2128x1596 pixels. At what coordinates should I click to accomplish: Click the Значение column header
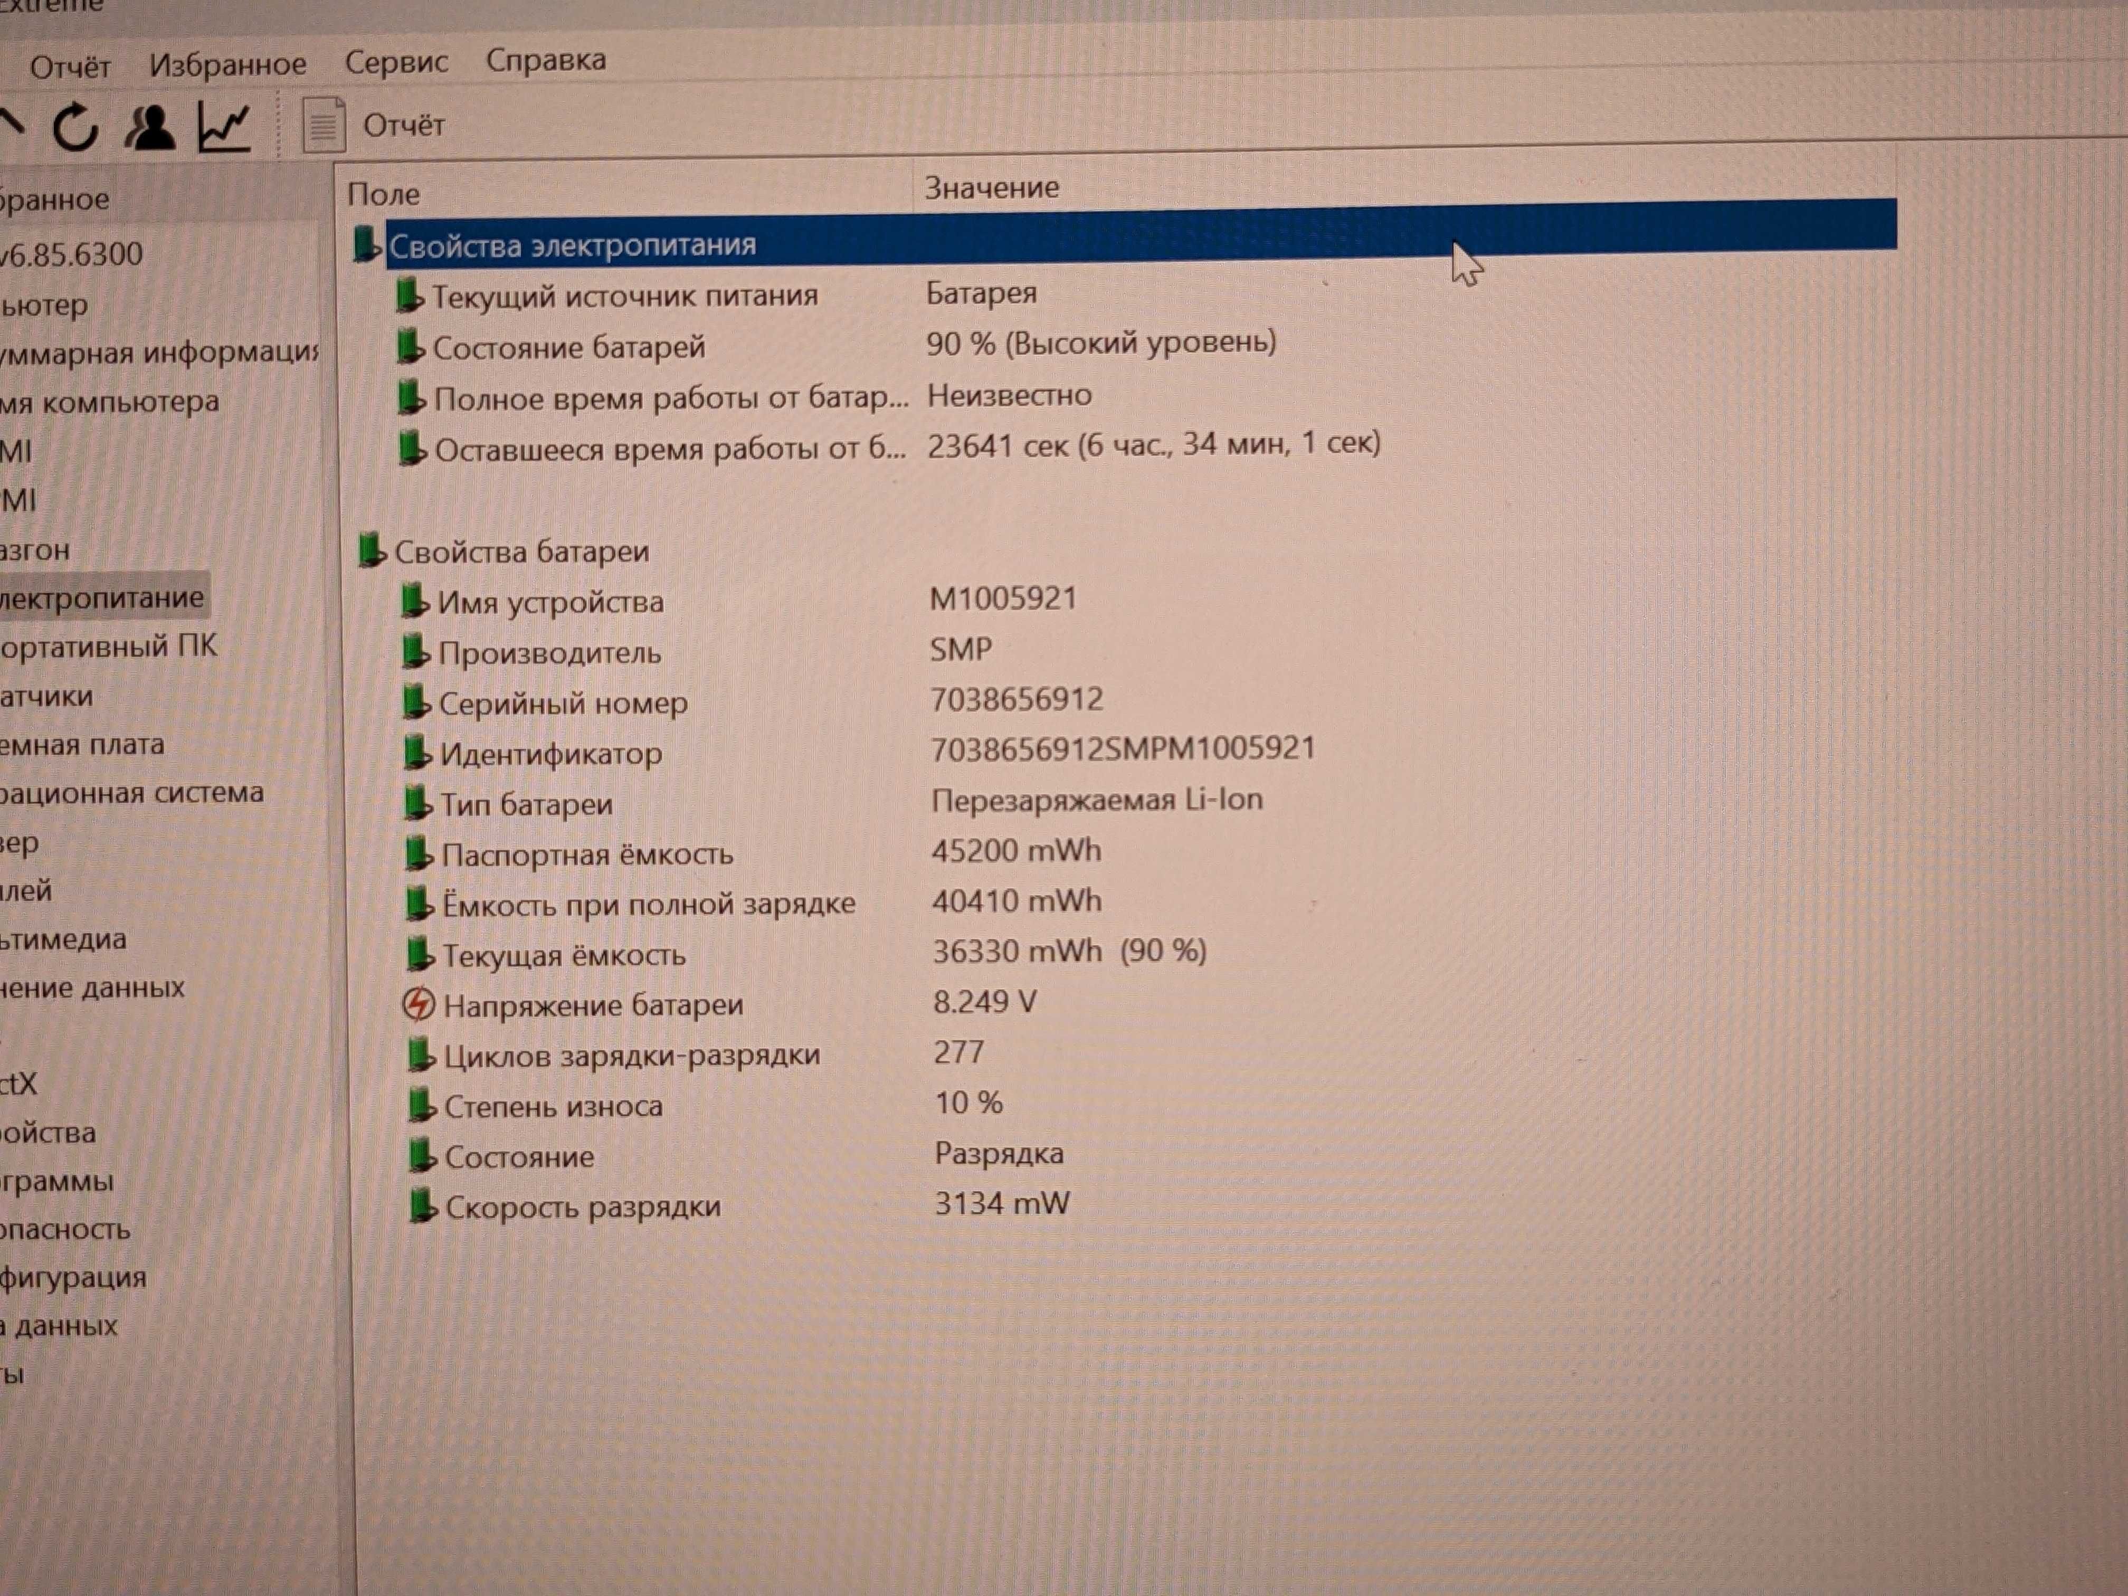[x=992, y=187]
